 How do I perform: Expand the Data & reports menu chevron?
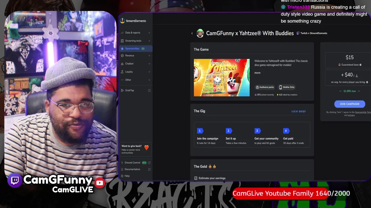[x=149, y=33]
